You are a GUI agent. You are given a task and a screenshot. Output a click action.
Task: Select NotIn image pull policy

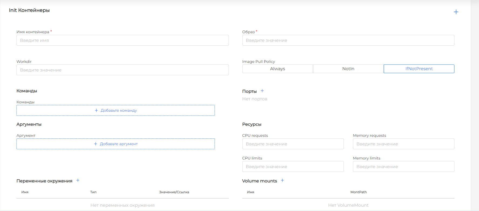point(348,69)
